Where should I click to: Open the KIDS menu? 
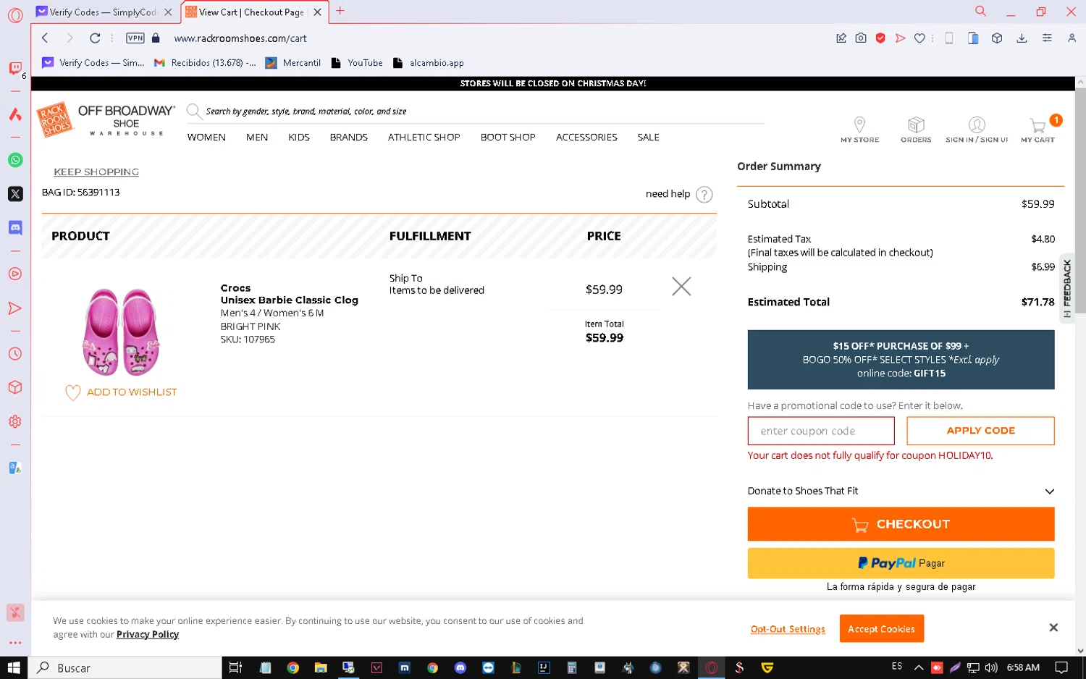[299, 137]
